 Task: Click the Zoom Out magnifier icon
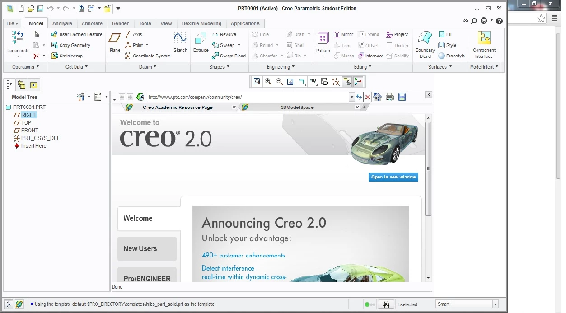click(x=280, y=82)
